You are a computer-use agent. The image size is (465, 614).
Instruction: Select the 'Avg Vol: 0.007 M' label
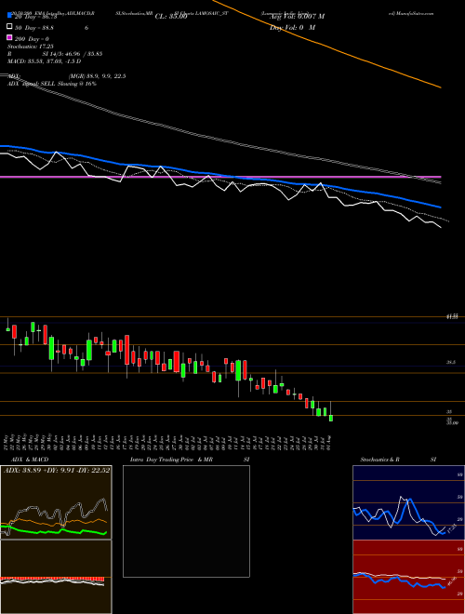tap(297, 17)
